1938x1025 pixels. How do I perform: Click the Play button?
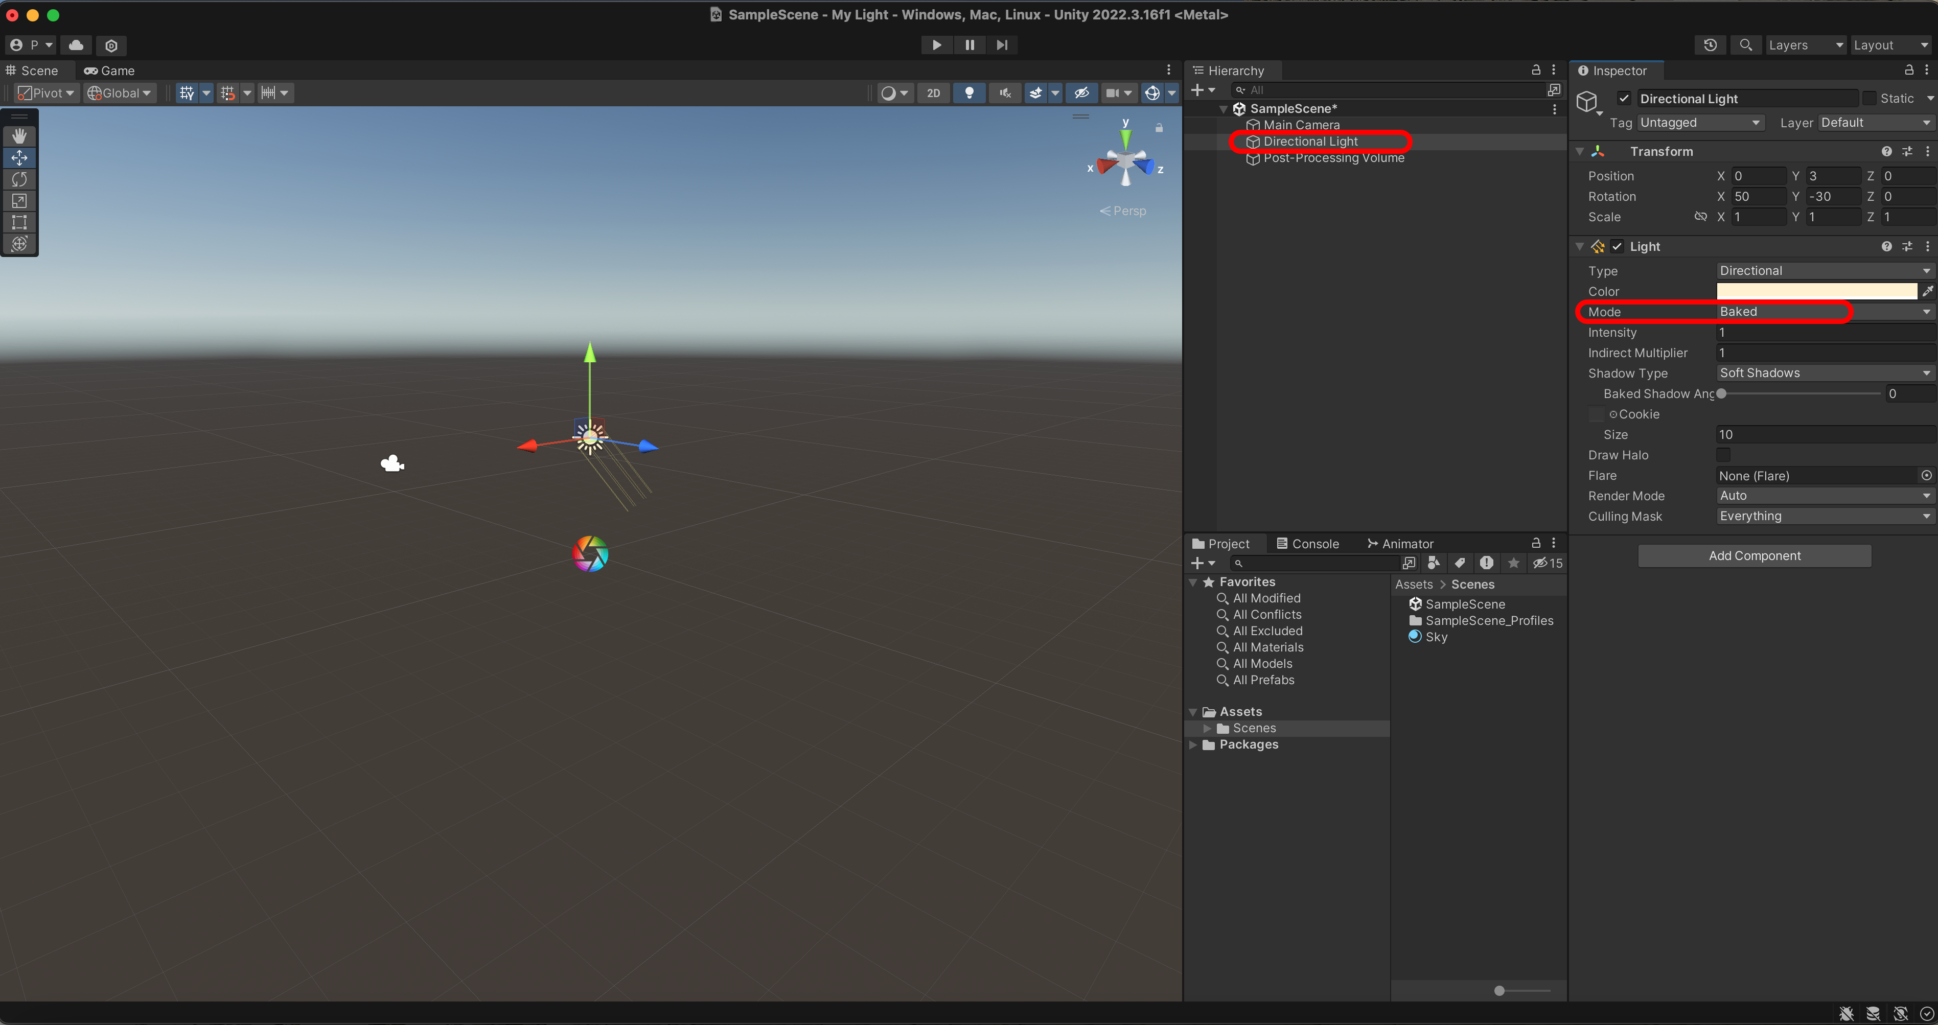pos(936,45)
